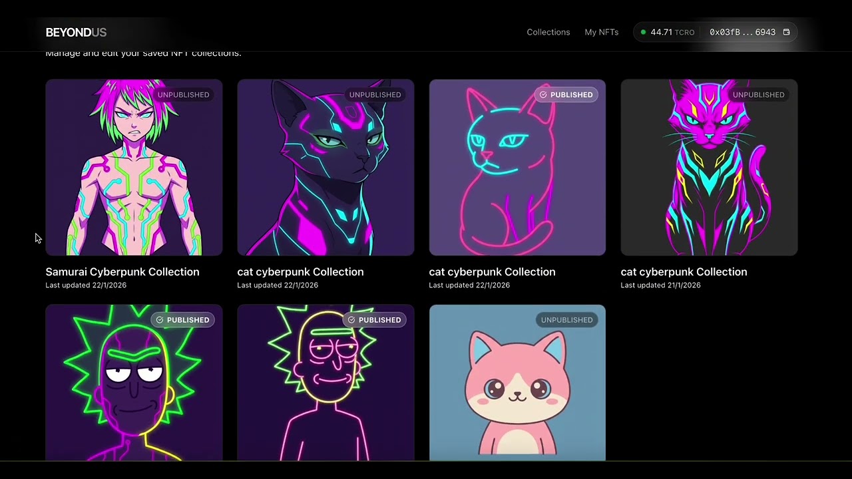The width and height of the screenshot is (852, 479).
Task: Open the pink outline cat thumbnail
Action: pyautogui.click(x=517, y=168)
